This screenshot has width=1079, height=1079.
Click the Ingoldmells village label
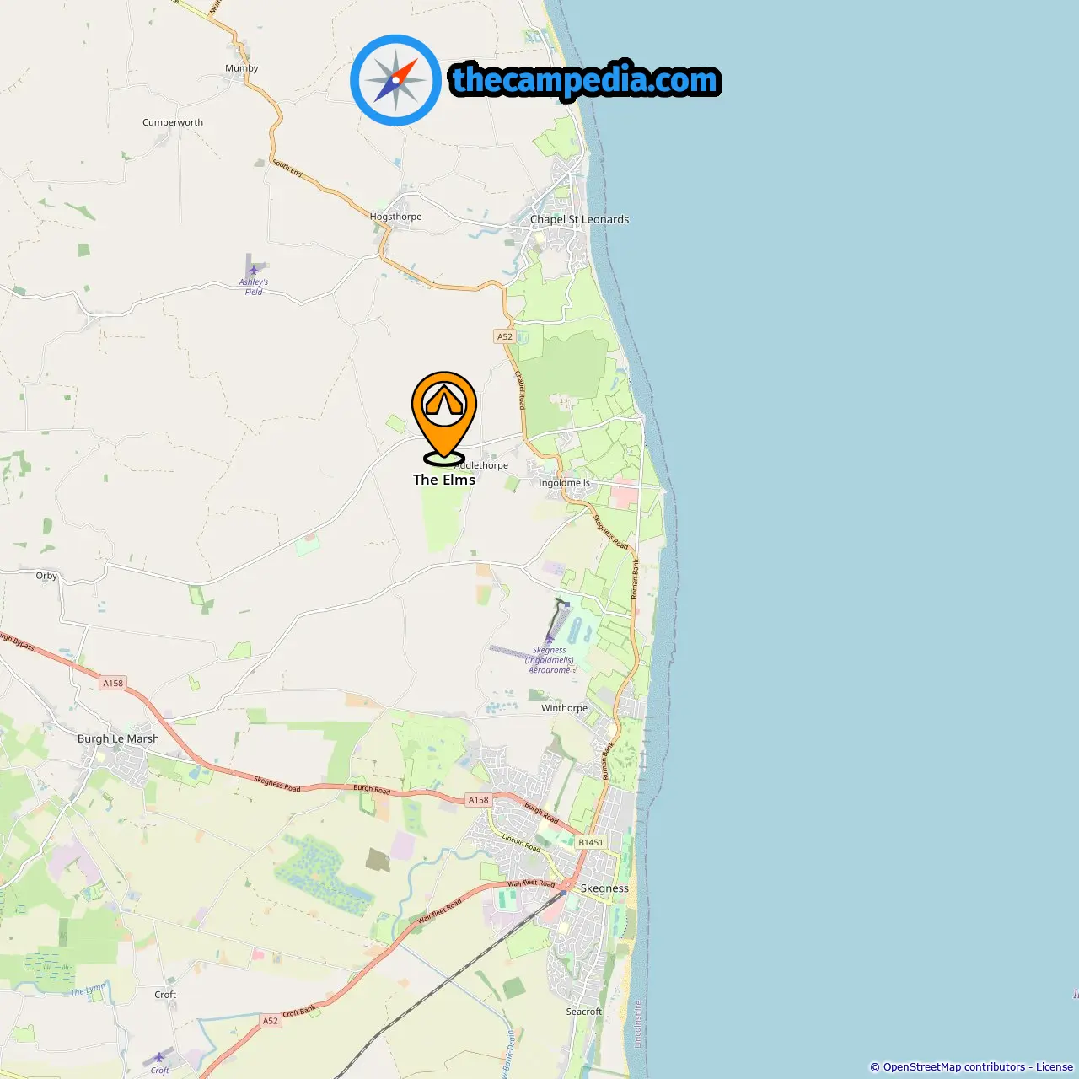(564, 483)
